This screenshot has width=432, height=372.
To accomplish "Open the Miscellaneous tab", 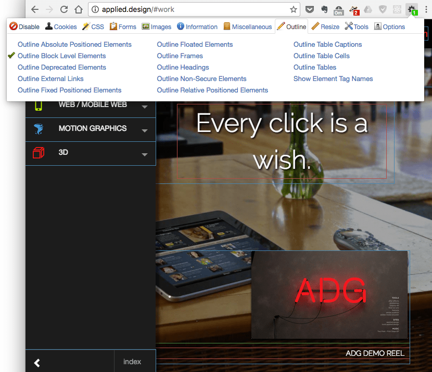I will click(x=247, y=27).
